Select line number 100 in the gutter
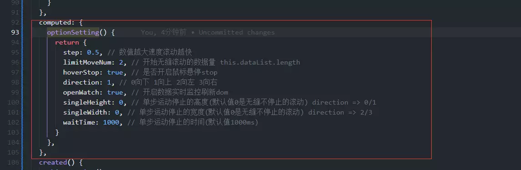Screen dimensions: 521x170 pos(14,102)
